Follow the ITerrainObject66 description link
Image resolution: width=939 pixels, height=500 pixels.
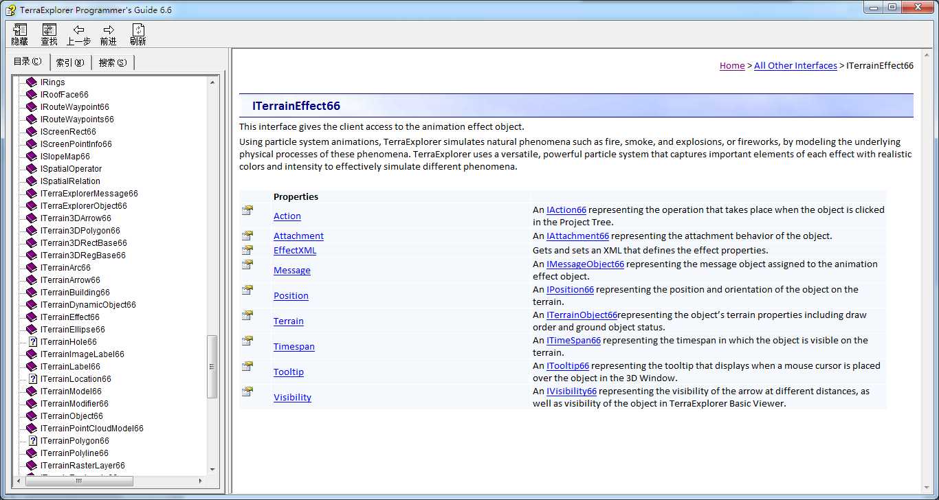pyautogui.click(x=582, y=315)
